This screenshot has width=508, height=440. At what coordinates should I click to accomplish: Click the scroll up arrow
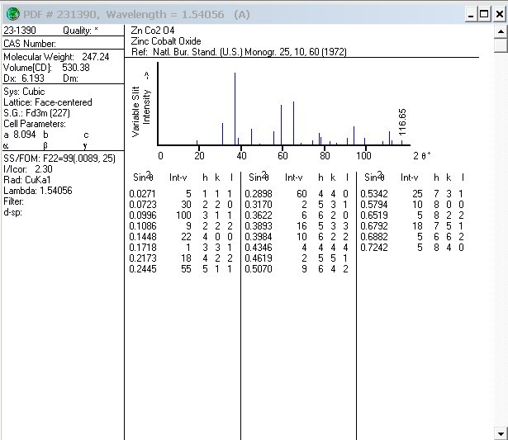pyautogui.click(x=501, y=31)
